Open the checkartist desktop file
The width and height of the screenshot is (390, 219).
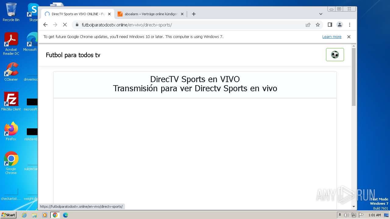[11, 194]
